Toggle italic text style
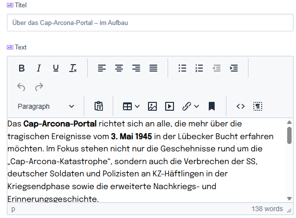 (39, 68)
